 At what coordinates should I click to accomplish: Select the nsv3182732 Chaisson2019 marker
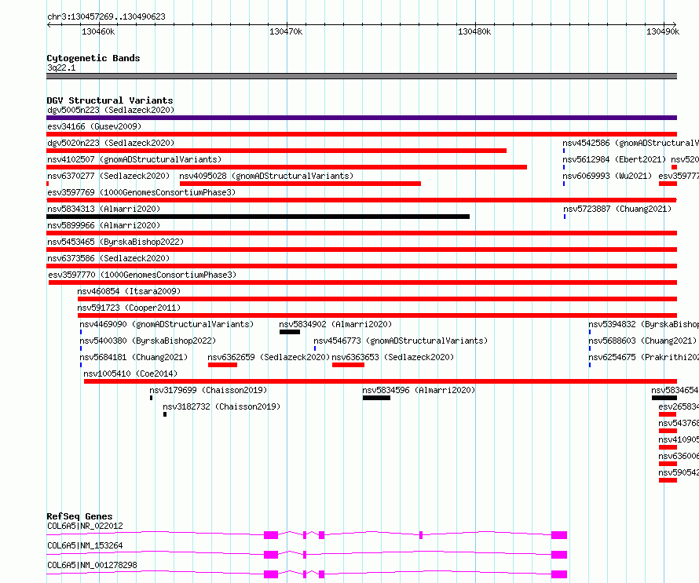pos(165,414)
